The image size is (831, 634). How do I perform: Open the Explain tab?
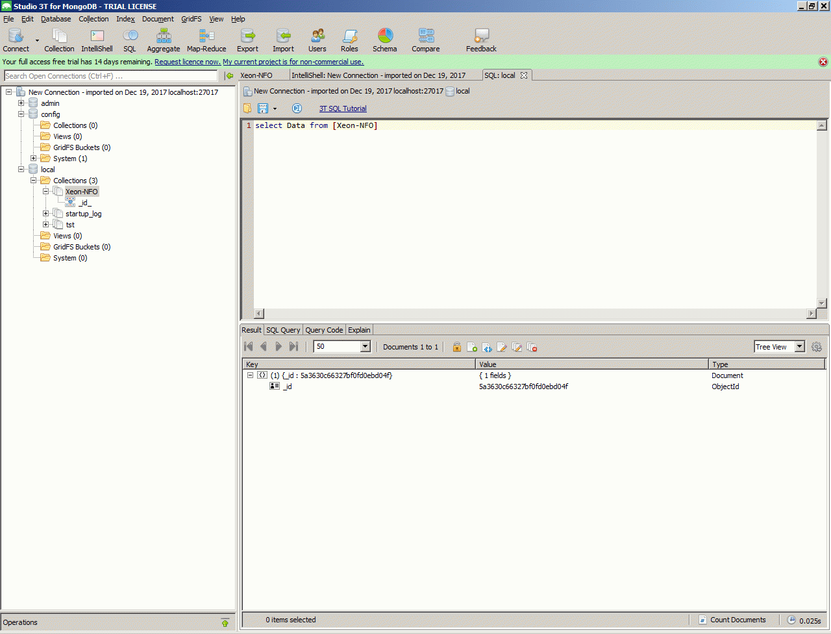tap(359, 330)
